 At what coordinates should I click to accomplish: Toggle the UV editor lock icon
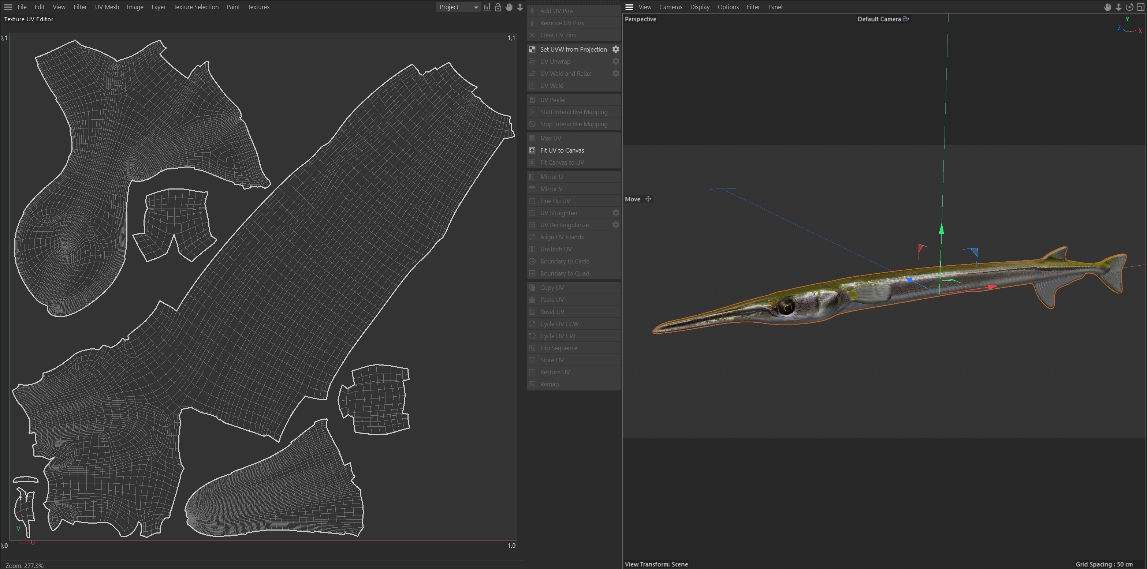[498, 7]
